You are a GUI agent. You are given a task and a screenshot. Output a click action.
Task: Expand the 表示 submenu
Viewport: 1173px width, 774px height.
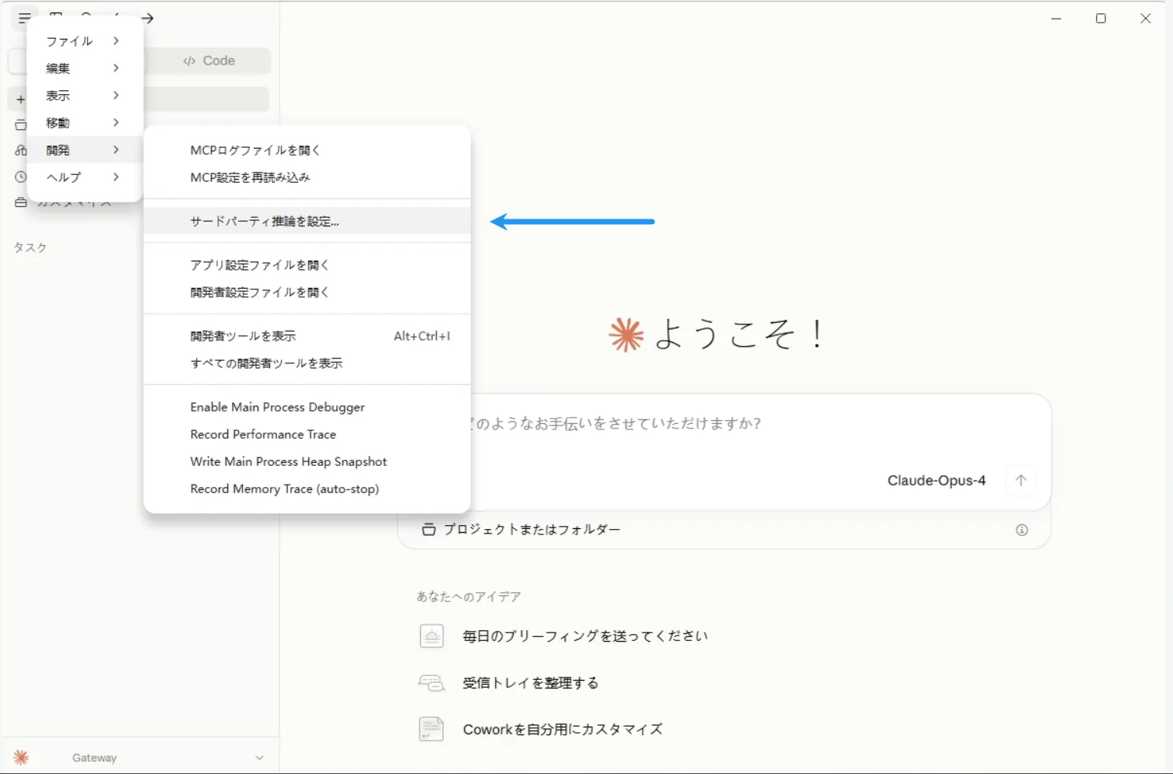click(x=85, y=95)
